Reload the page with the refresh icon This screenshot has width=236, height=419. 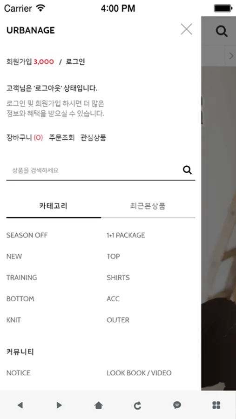pyautogui.click(x=137, y=405)
